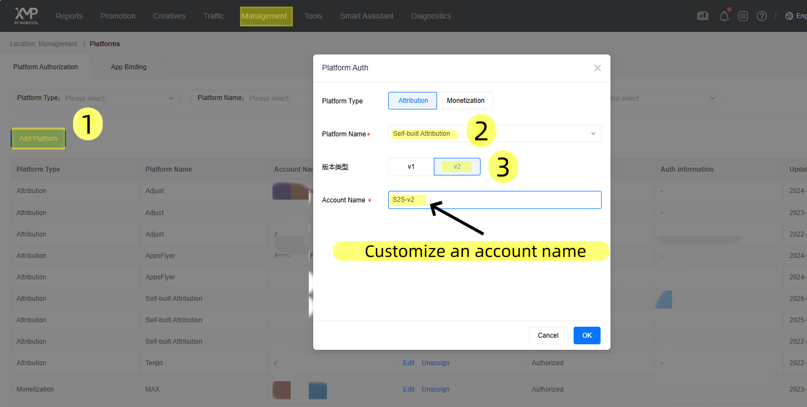Unassign the Tenjin platform

pos(435,362)
